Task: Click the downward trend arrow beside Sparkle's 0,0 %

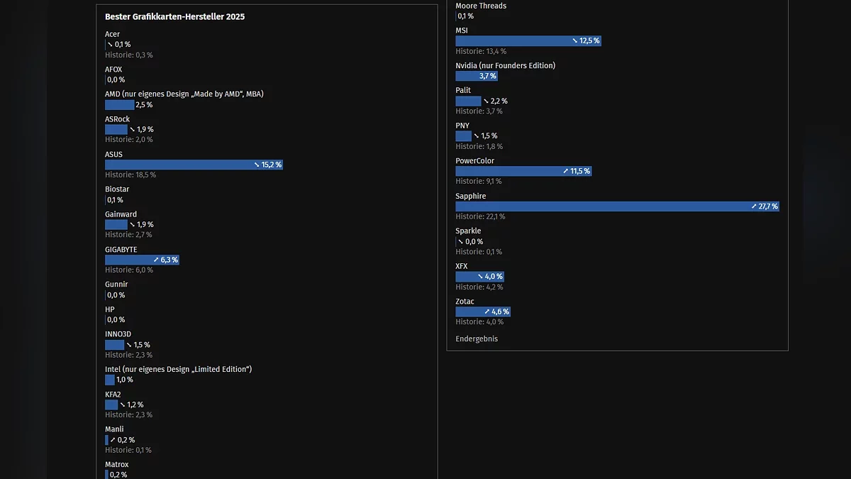Action: tap(460, 242)
